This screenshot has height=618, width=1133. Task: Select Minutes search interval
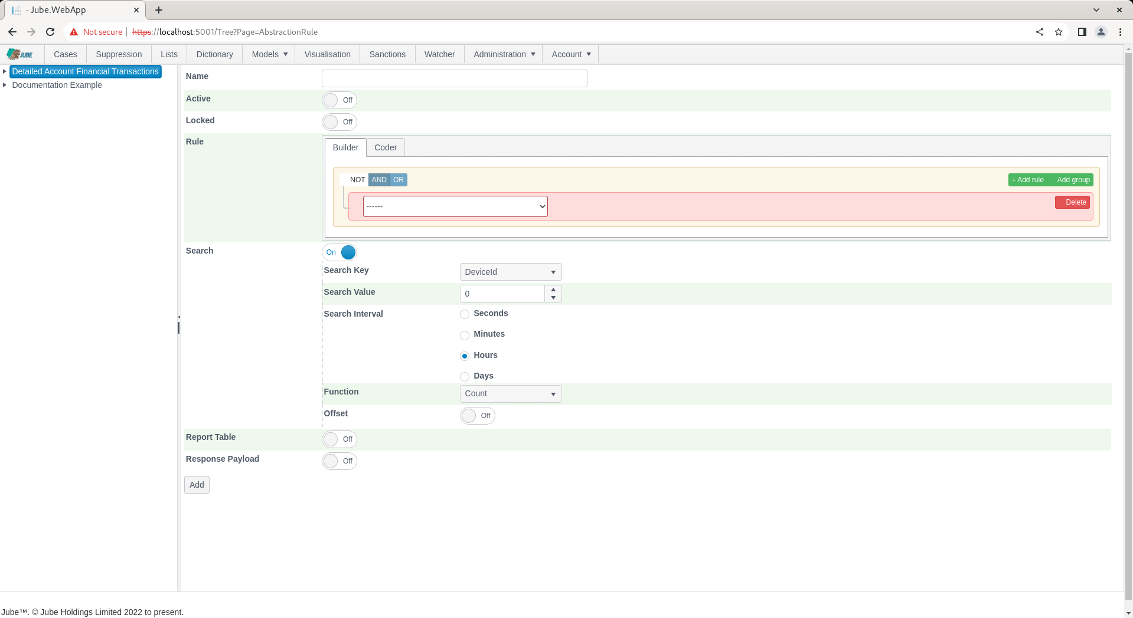[x=465, y=335]
